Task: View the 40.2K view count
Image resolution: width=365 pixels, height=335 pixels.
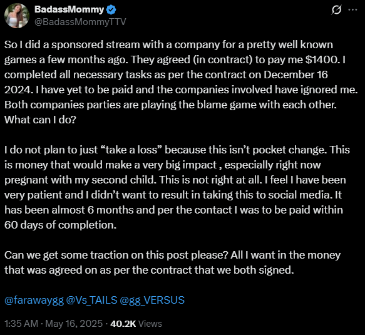Action: click(123, 324)
